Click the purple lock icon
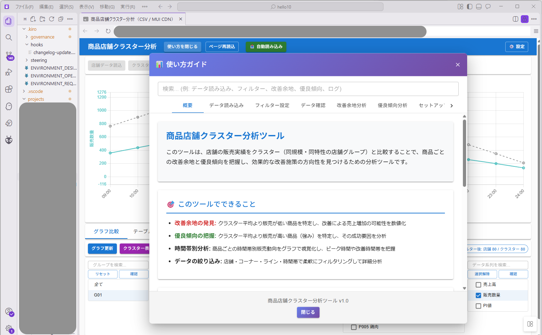This screenshot has width=542, height=335. [x=525, y=19]
